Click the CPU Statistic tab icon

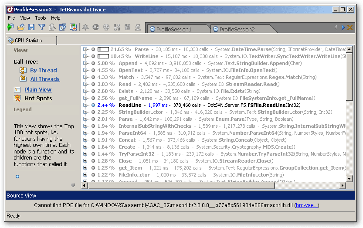tap(10, 40)
